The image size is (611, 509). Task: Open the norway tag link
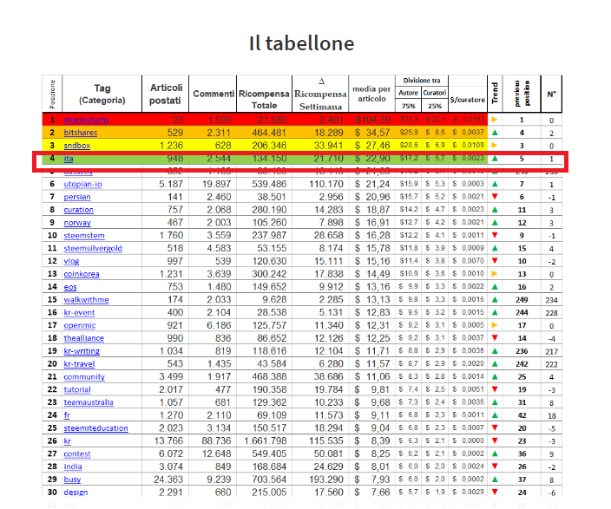tap(77, 223)
